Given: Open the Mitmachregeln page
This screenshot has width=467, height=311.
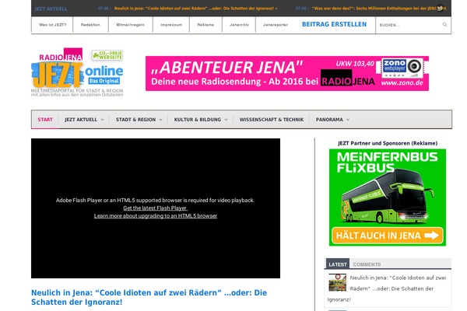Looking at the screenshot, I should 131,25.
